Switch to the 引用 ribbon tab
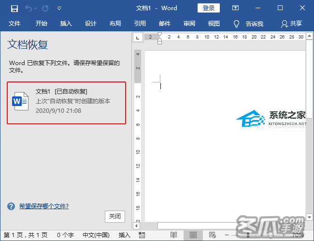This screenshot has width=314, height=241. pyautogui.click(x=140, y=24)
